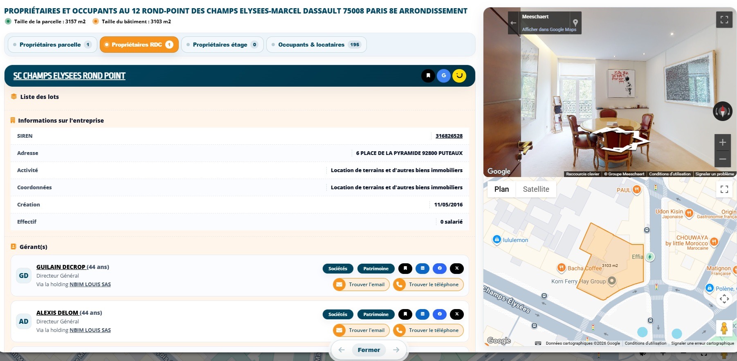
Task: Select the Propriétaires RDC tab
Action: pos(139,45)
